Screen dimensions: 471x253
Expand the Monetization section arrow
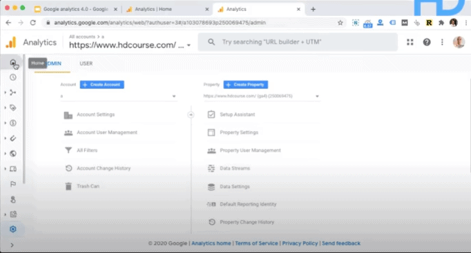coord(5,123)
